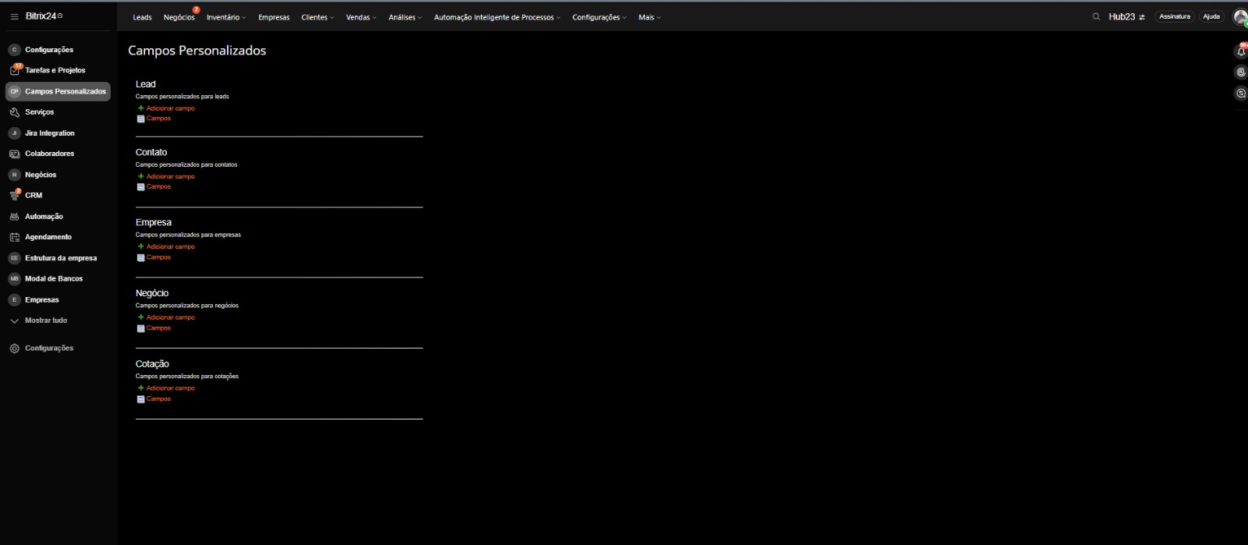Go to Empresas in the top menu

(x=274, y=17)
